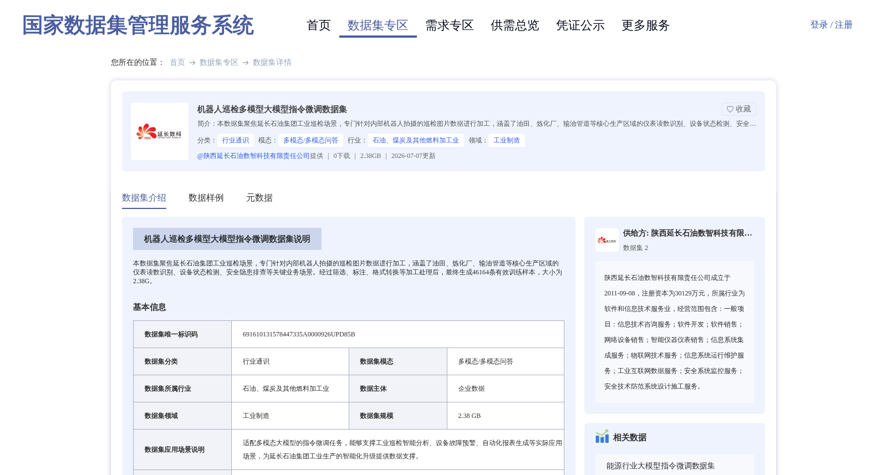Click the 数据集应用场景说明 table label
This screenshot has width=887, height=475.
174,450
